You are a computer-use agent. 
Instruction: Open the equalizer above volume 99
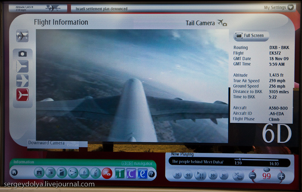(267, 169)
